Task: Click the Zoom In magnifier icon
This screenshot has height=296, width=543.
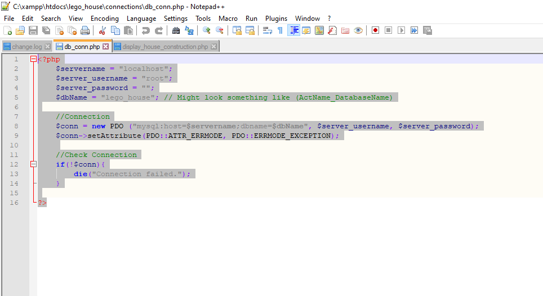Action: (207, 30)
